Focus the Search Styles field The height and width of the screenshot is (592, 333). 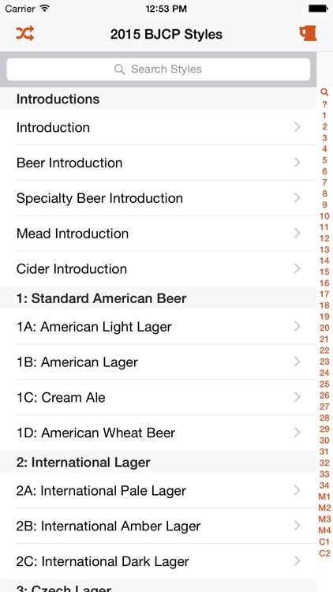[x=158, y=69]
